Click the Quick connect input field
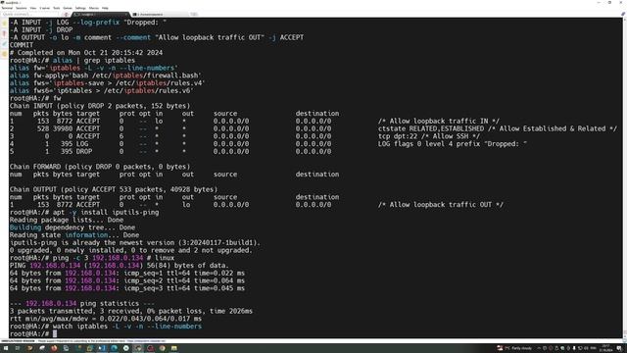 point(30,15)
